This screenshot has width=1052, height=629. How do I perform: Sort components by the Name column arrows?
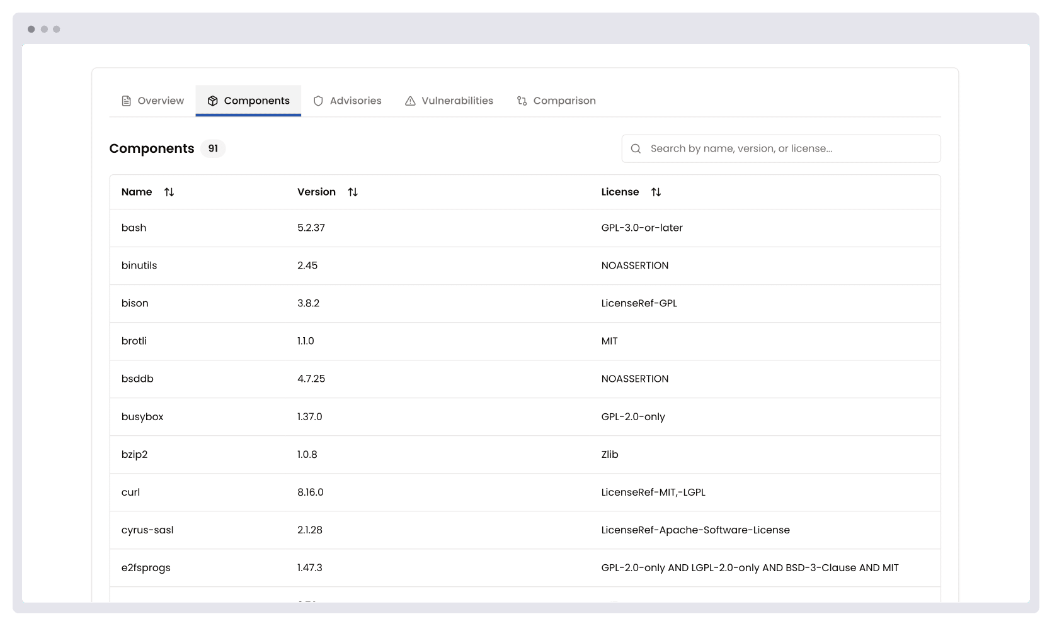(169, 192)
